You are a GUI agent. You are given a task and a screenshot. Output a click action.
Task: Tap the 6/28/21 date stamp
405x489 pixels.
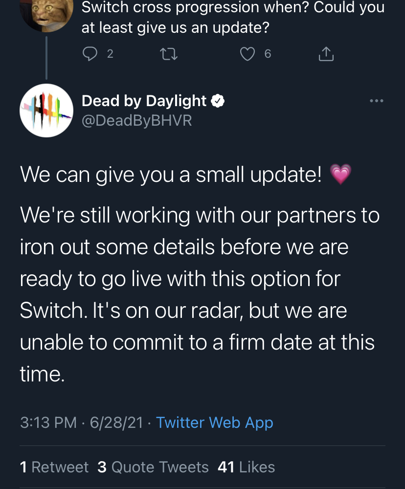(x=116, y=422)
